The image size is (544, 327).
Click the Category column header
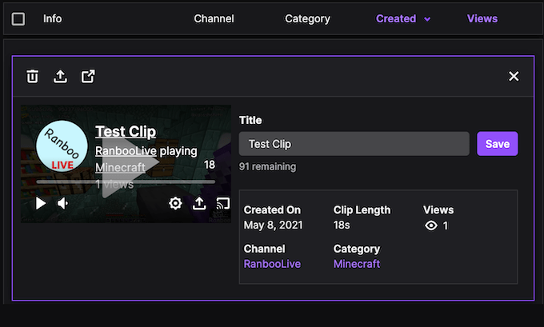[x=307, y=18]
